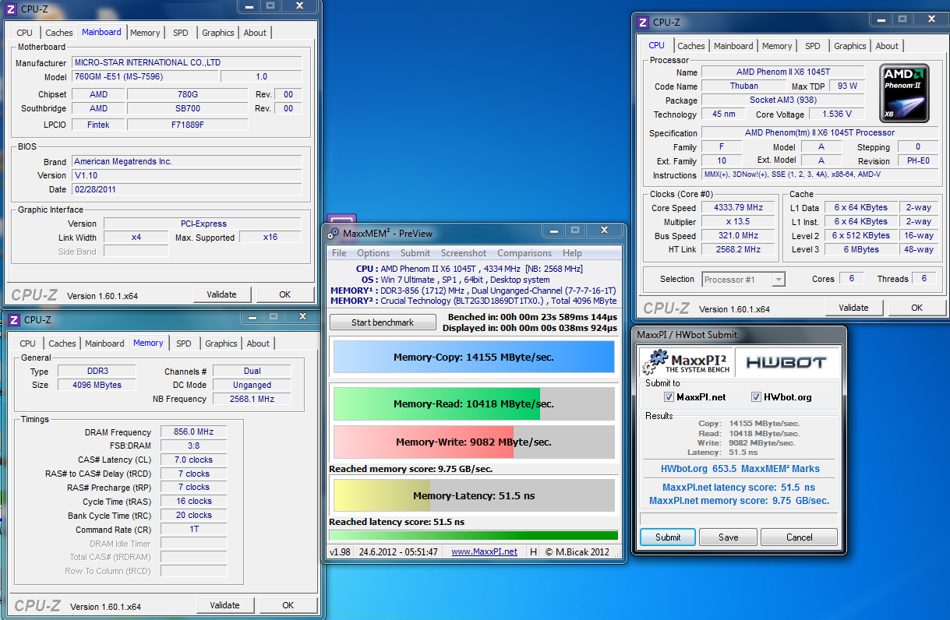Click the MaxxMEM² title bar gear icon
This screenshot has width=950, height=620.
(333, 233)
